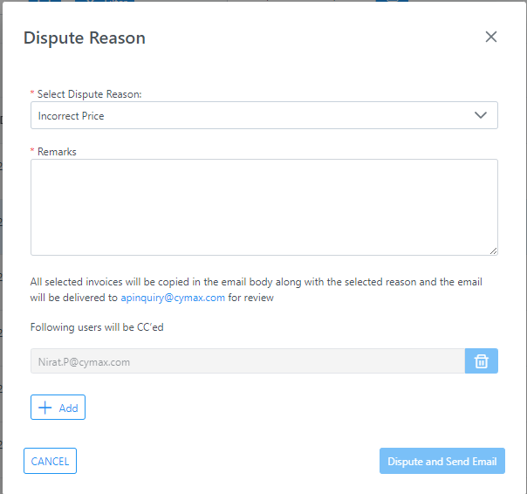Submit with Dispute and Send Email button

(442, 461)
